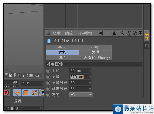
Task: Select the 对象 tab
Action: [x=62, y=53]
